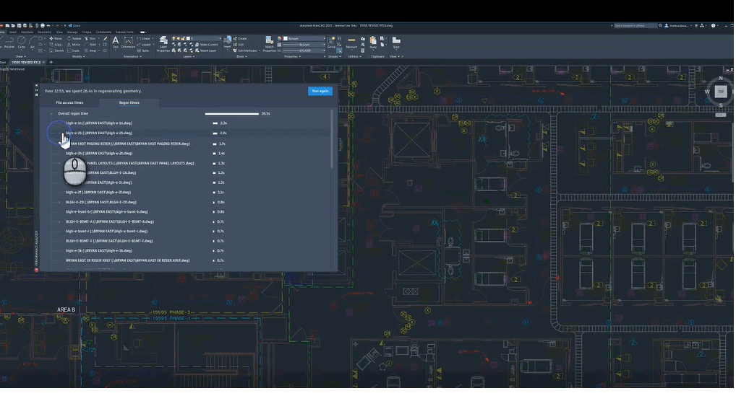The image size is (736, 396).
Task: Click the Run again button
Action: point(320,91)
